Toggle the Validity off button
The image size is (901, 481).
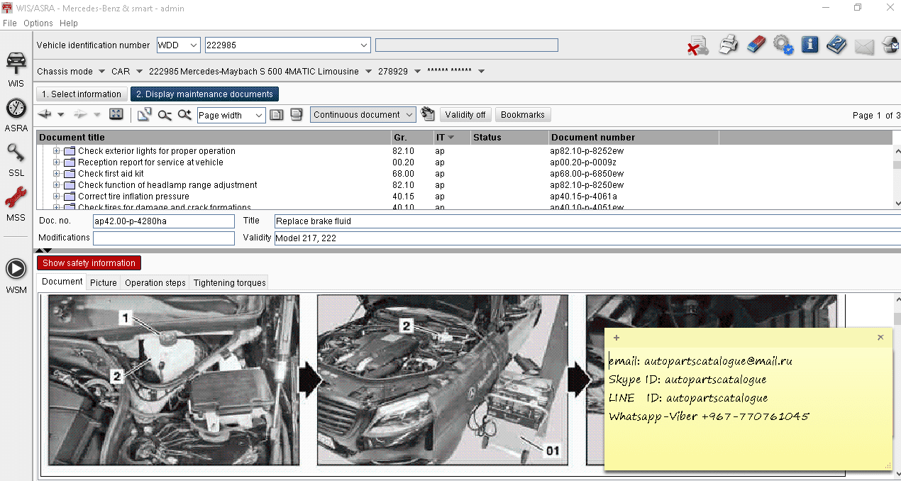465,115
